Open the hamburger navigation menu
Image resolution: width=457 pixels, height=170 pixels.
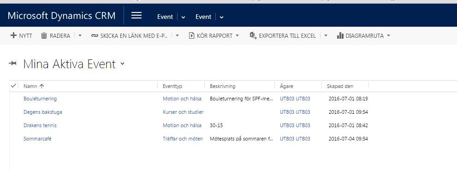137,16
